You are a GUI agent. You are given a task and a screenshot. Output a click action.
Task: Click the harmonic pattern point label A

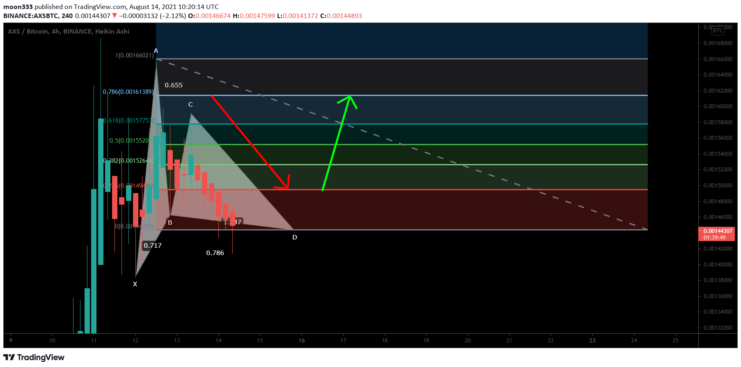point(156,51)
